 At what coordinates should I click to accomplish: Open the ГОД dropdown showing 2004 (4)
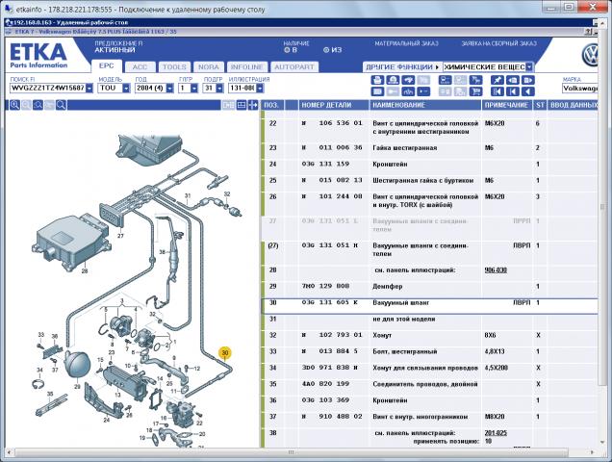tap(169, 89)
